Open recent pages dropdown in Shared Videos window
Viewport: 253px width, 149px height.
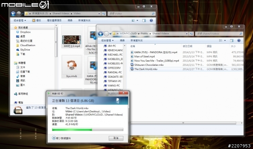tap(110, 34)
